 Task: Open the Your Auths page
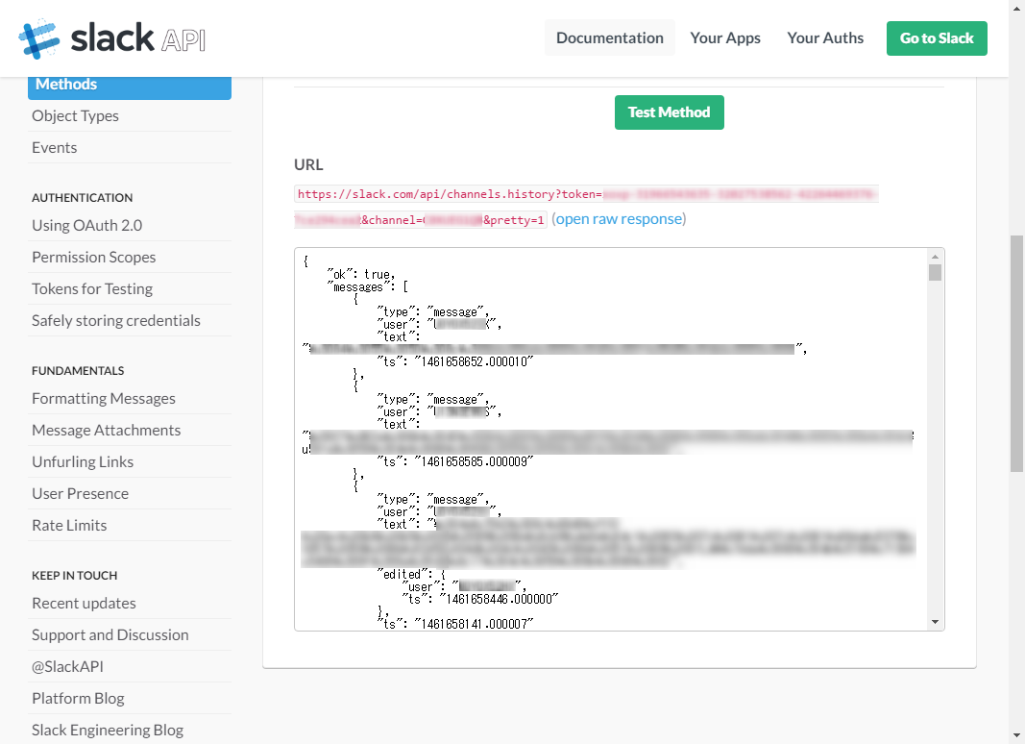pos(824,37)
